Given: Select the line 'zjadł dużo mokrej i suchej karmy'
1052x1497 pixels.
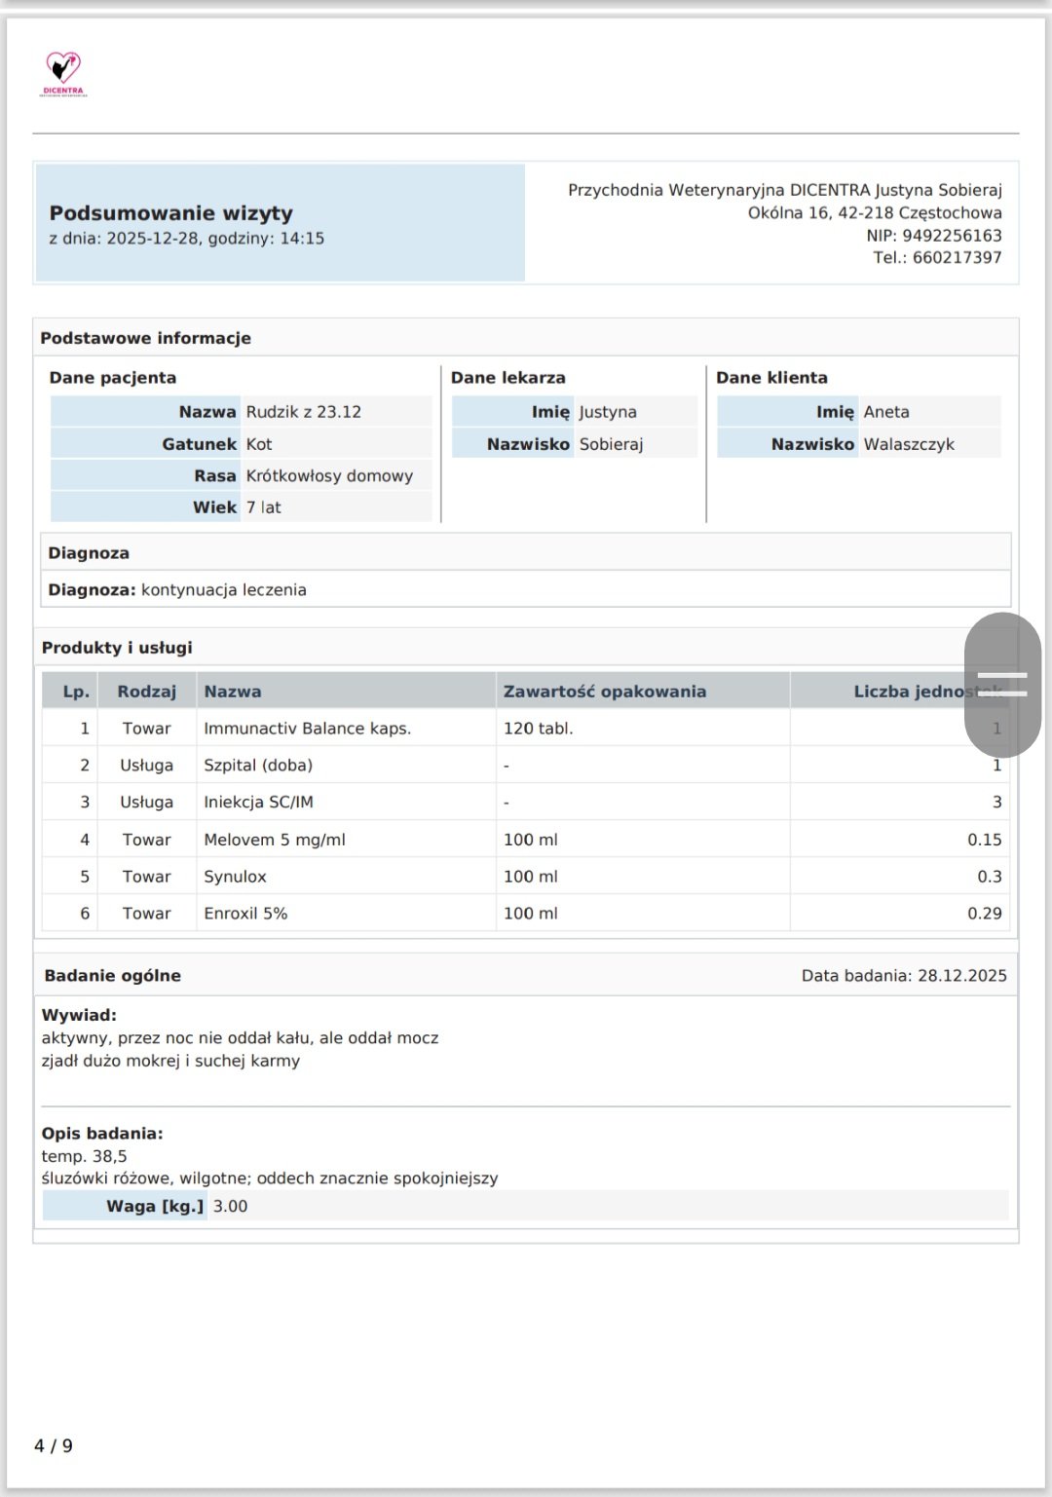Looking at the screenshot, I should pos(170,1061).
